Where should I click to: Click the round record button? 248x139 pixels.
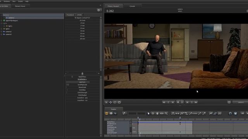click(x=178, y=102)
